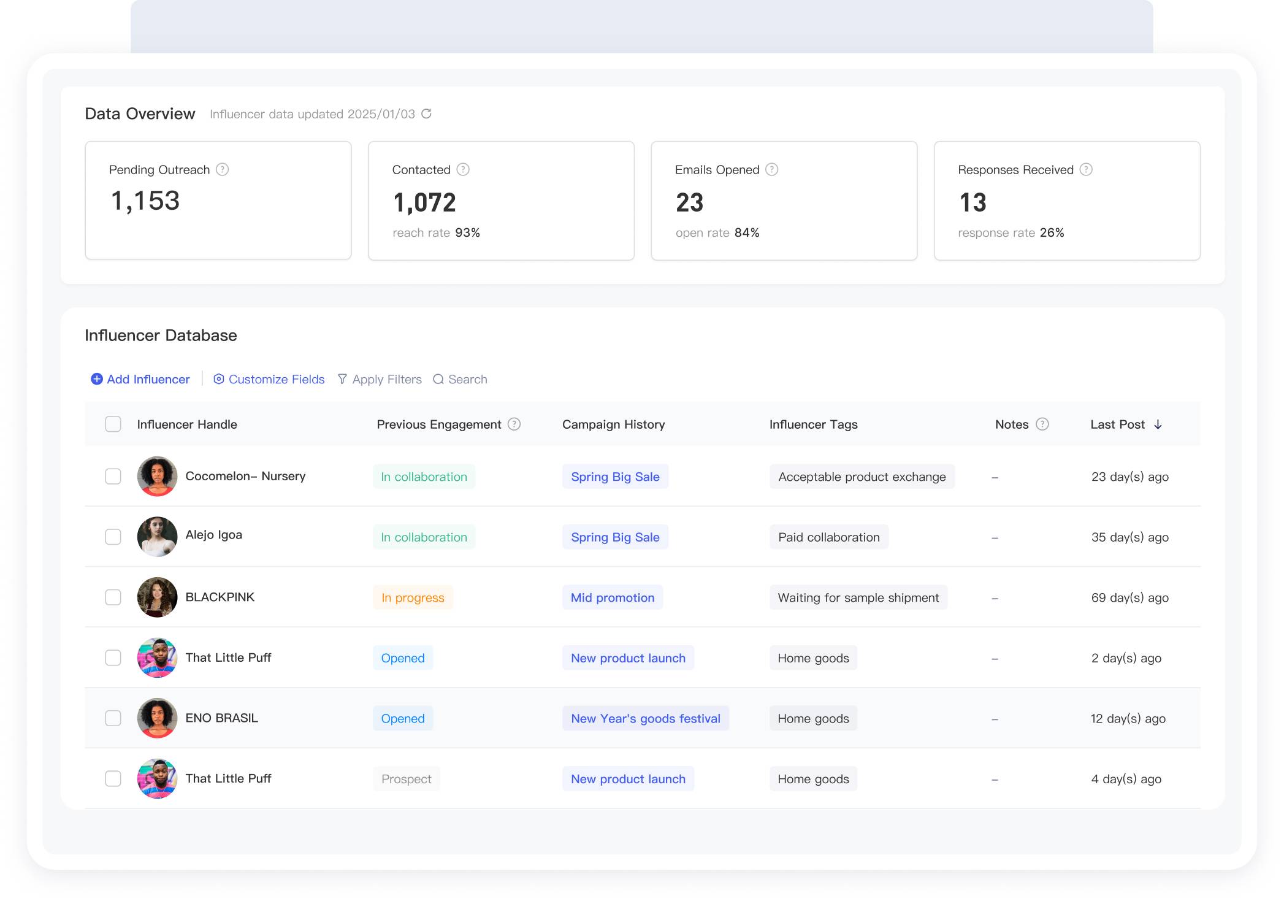Viewport: 1284px width, 901px height.
Task: Click help icon beside Responses Received
Action: (x=1086, y=169)
